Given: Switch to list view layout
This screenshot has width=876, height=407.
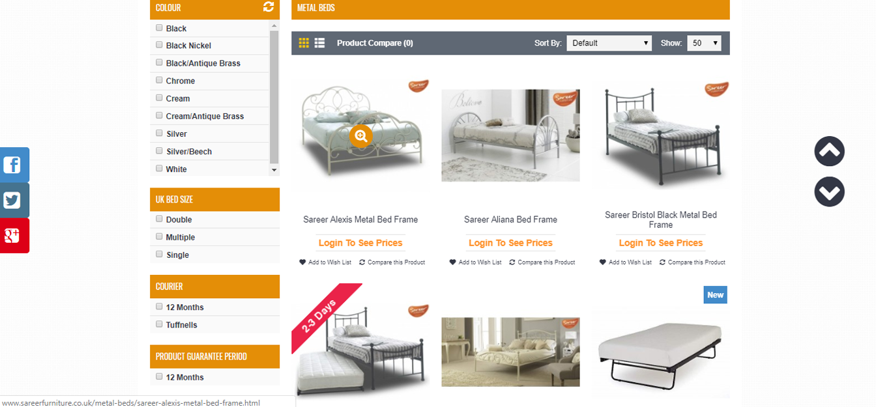Looking at the screenshot, I should [x=319, y=43].
